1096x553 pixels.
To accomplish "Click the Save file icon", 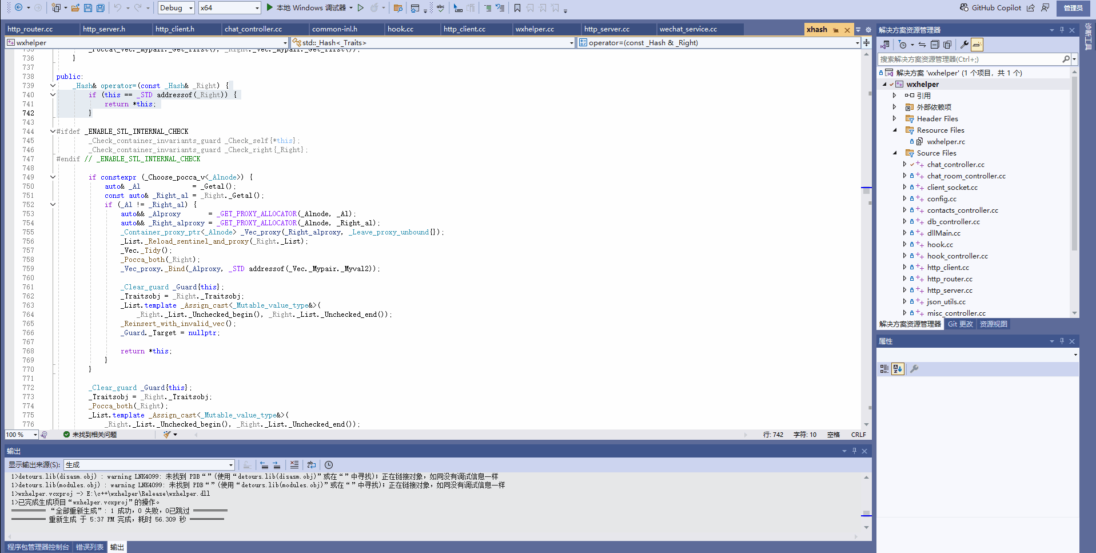I will [x=88, y=7].
